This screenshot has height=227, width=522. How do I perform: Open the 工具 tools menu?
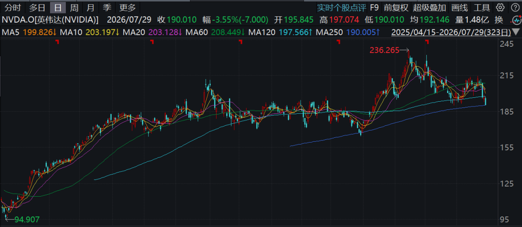482,7
